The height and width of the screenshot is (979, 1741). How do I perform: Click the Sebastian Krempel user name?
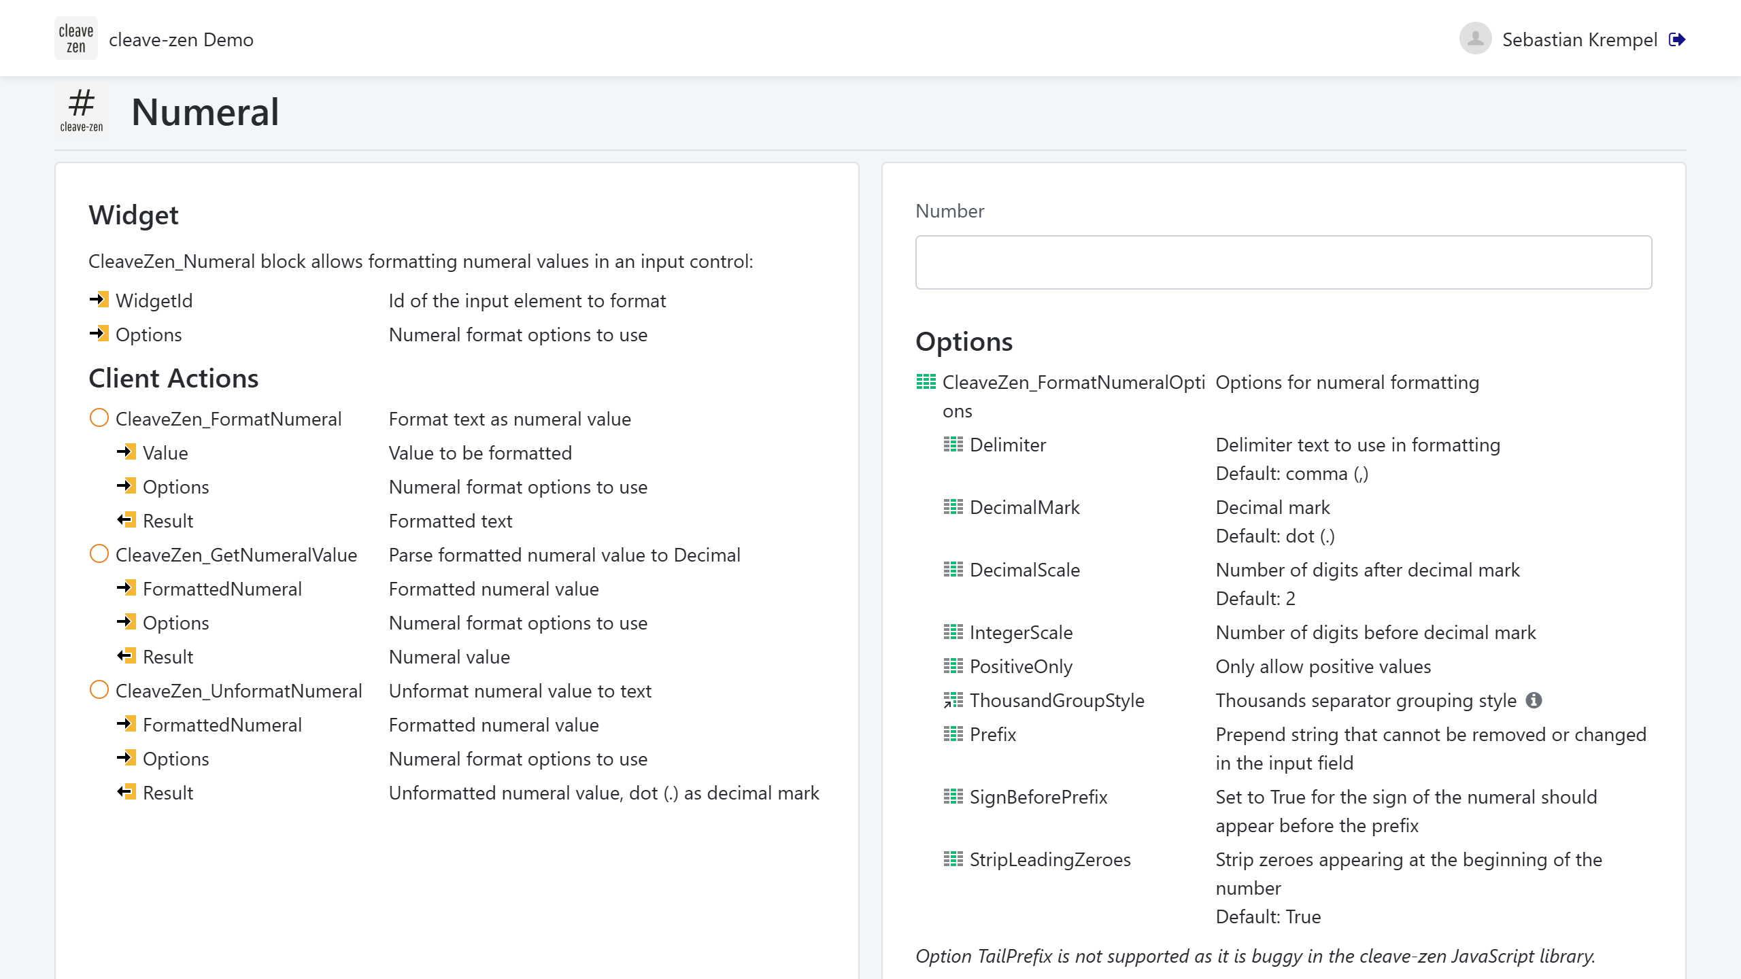(1579, 39)
